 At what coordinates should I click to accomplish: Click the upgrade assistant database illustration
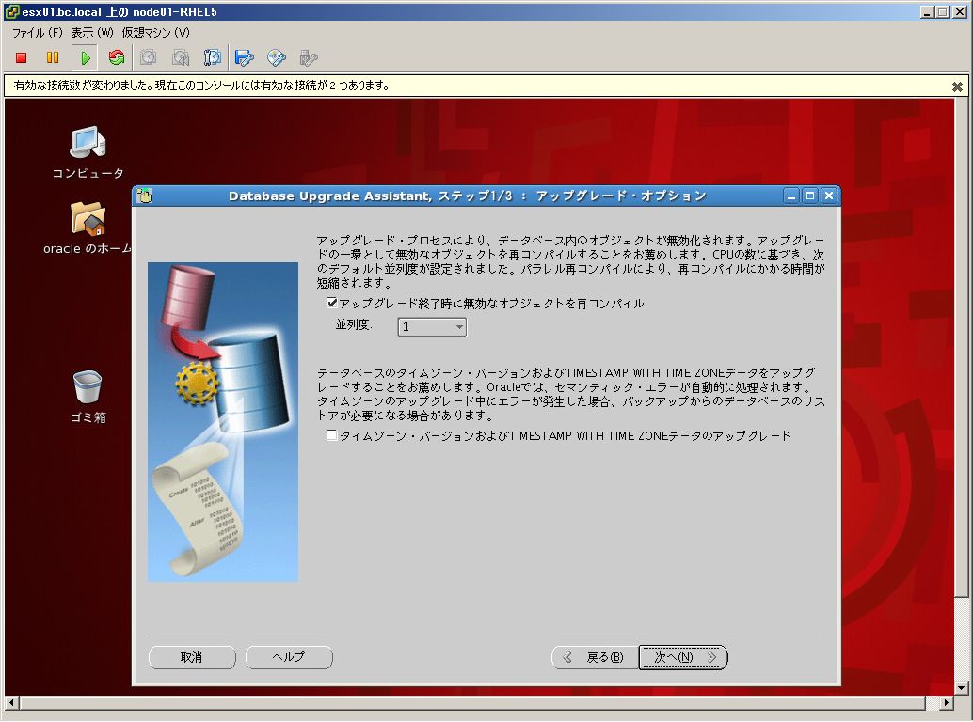[x=223, y=422]
